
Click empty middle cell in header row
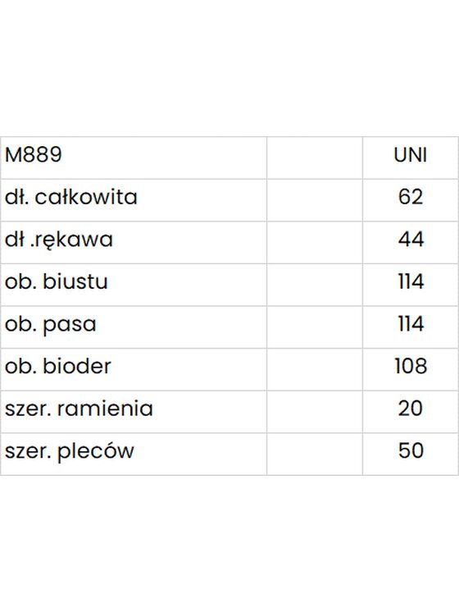(315, 158)
